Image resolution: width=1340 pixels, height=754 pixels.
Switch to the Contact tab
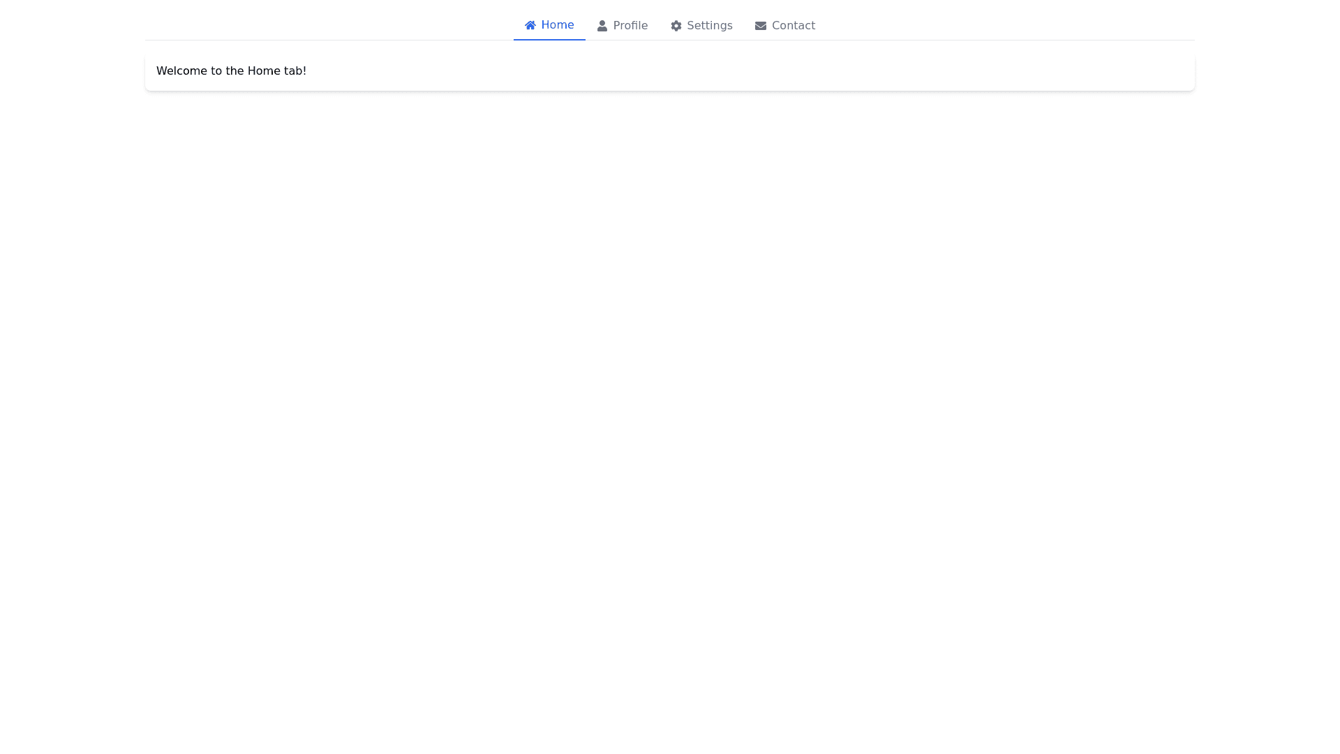(x=785, y=25)
